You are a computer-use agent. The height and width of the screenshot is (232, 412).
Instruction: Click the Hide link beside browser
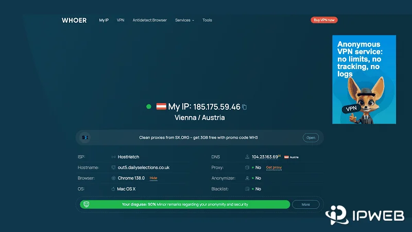click(153, 178)
